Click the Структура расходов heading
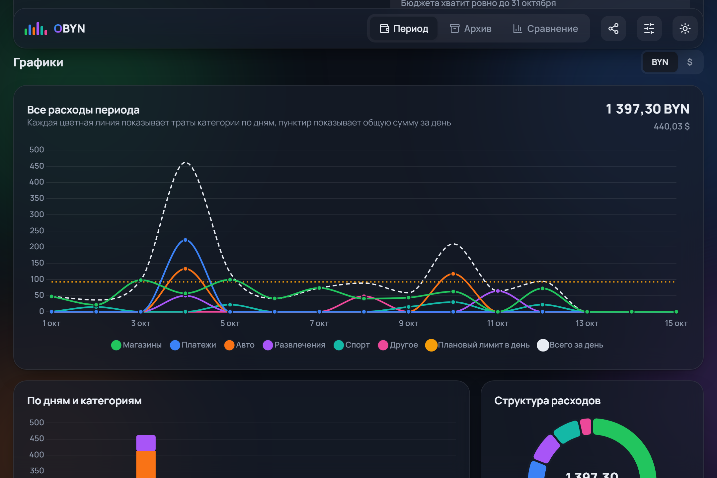The height and width of the screenshot is (478, 717). (x=547, y=401)
